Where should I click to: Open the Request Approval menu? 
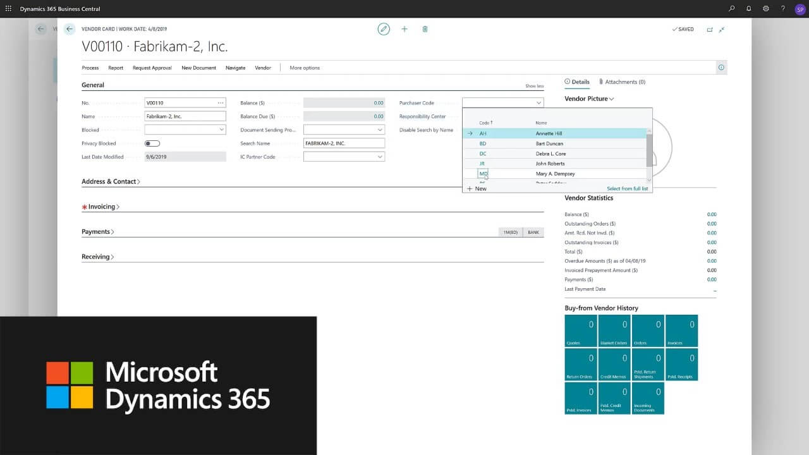click(152, 68)
